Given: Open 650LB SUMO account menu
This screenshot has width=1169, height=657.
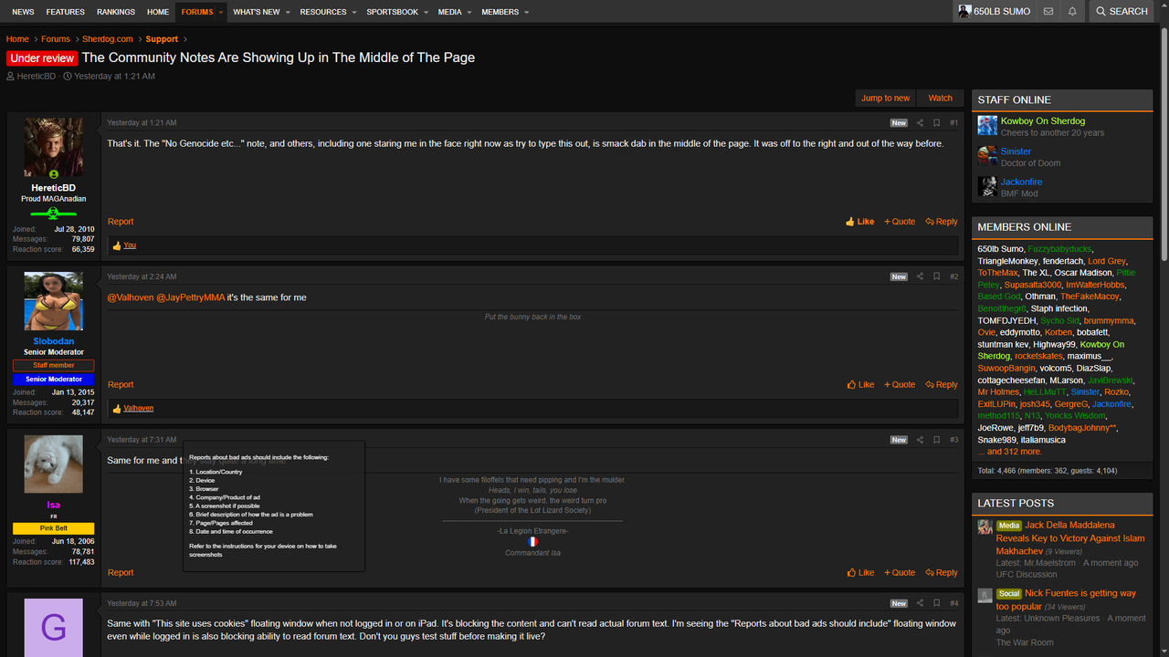Looking at the screenshot, I should pyautogui.click(x=994, y=12).
